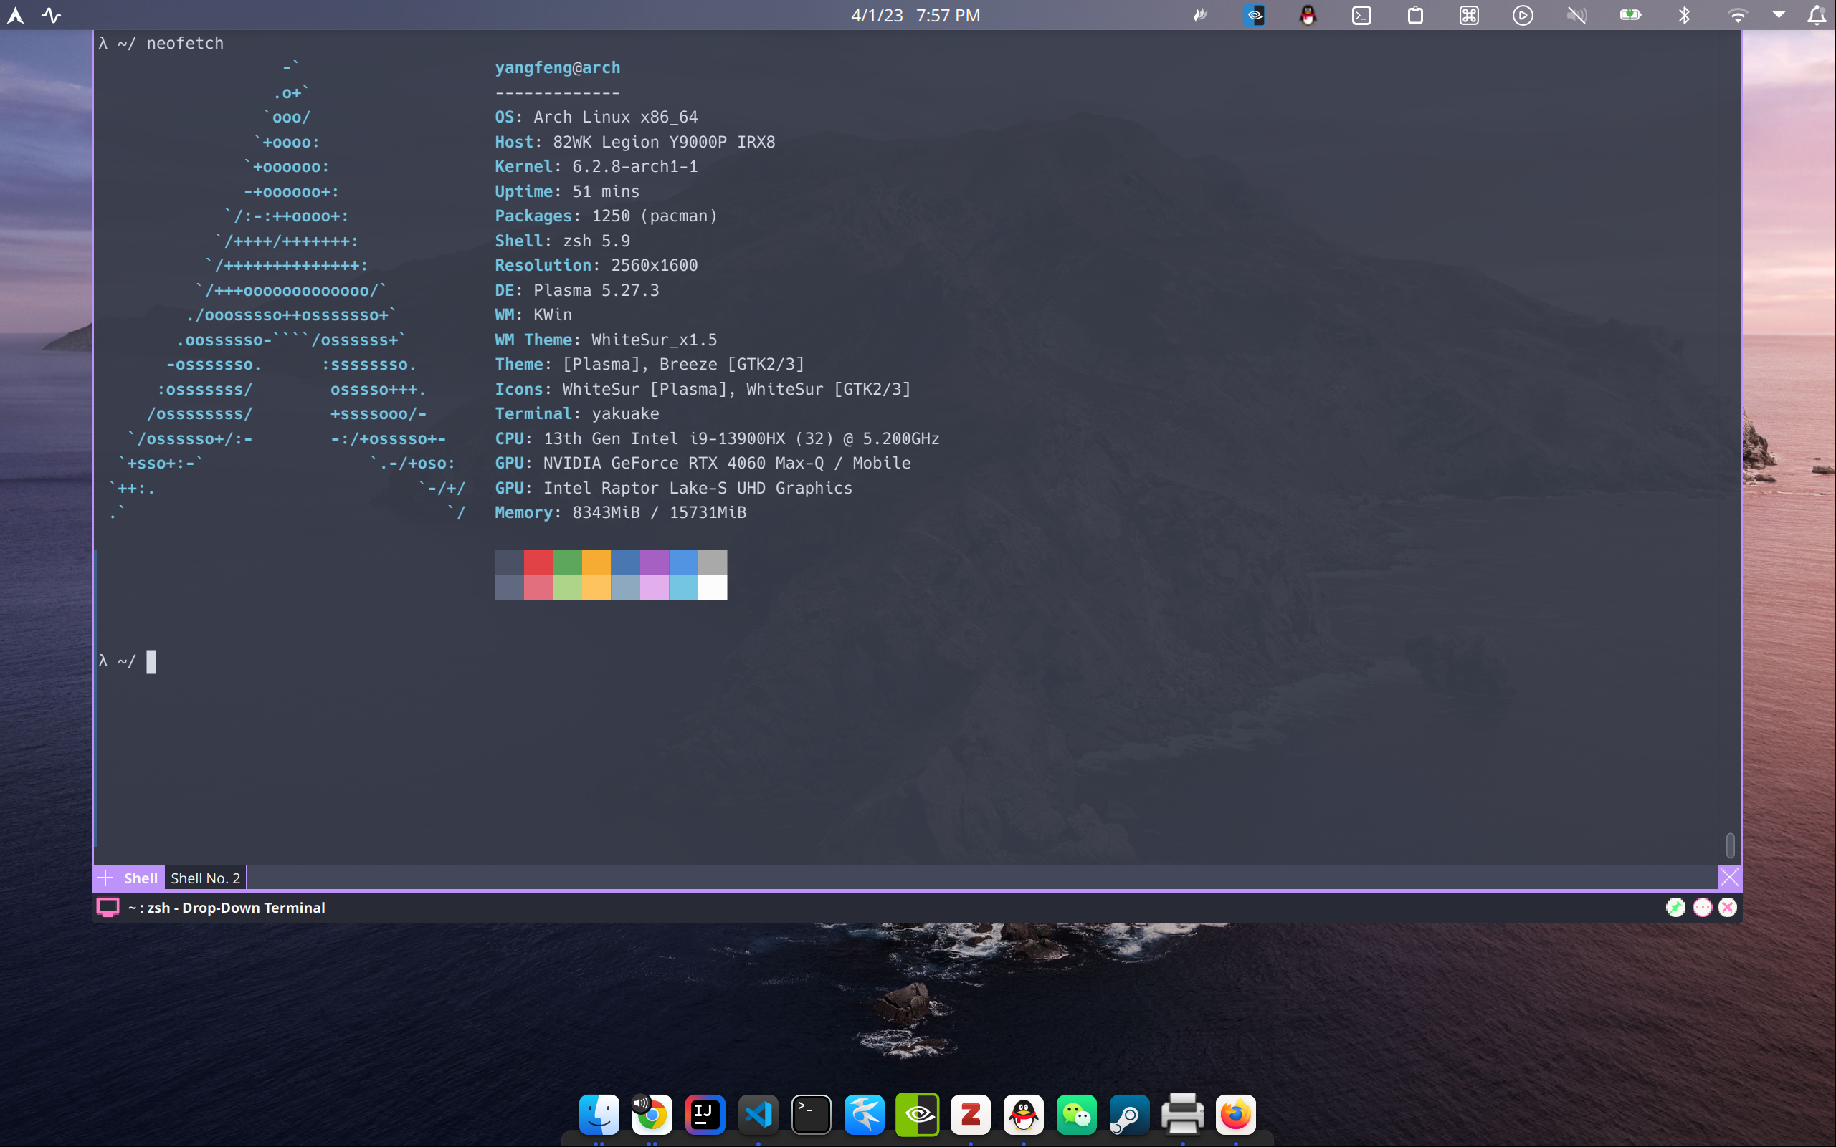Launch the red Z app in the dock

click(x=971, y=1114)
